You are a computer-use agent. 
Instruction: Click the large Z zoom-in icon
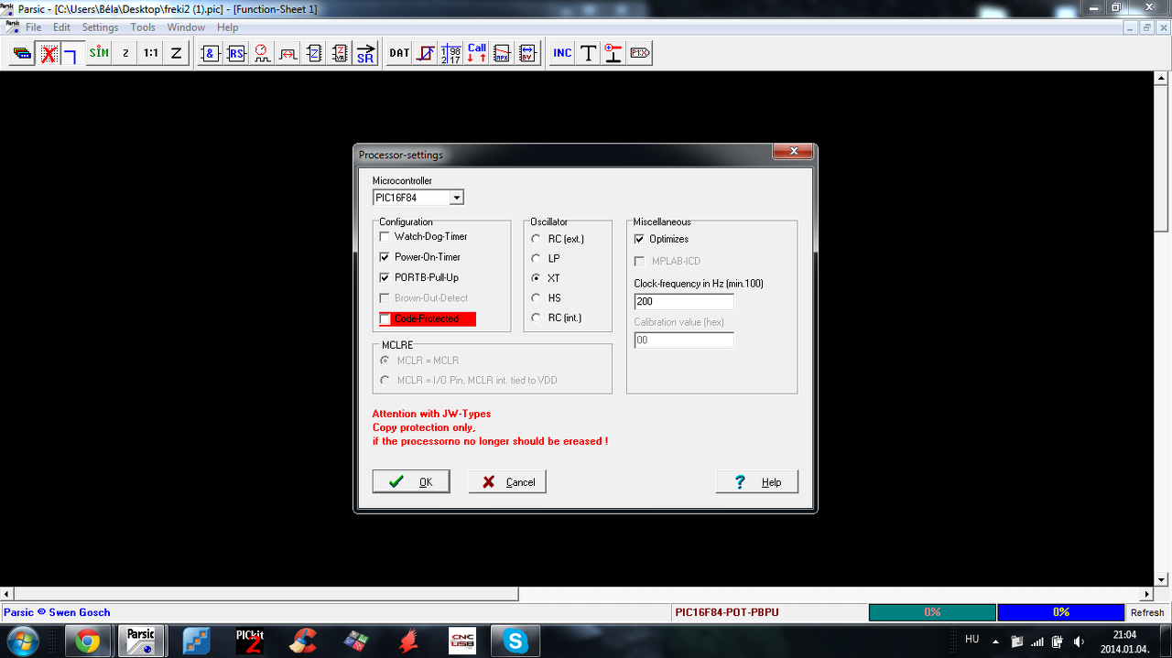coord(177,53)
